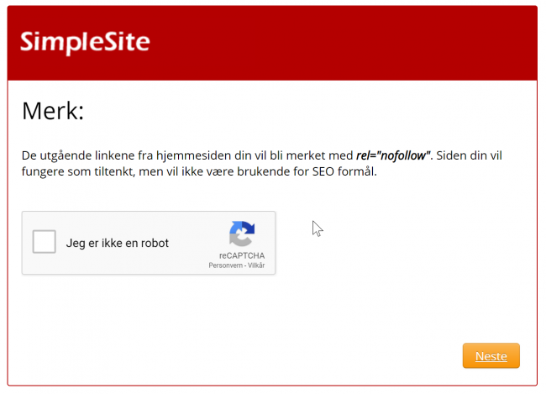Click the reCAPTCHA logo icon
Viewport: 546px width, 394px height.
tap(242, 234)
